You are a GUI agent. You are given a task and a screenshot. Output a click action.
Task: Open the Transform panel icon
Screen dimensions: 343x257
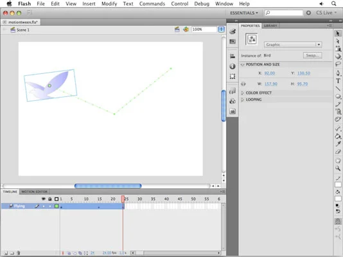[x=233, y=76]
